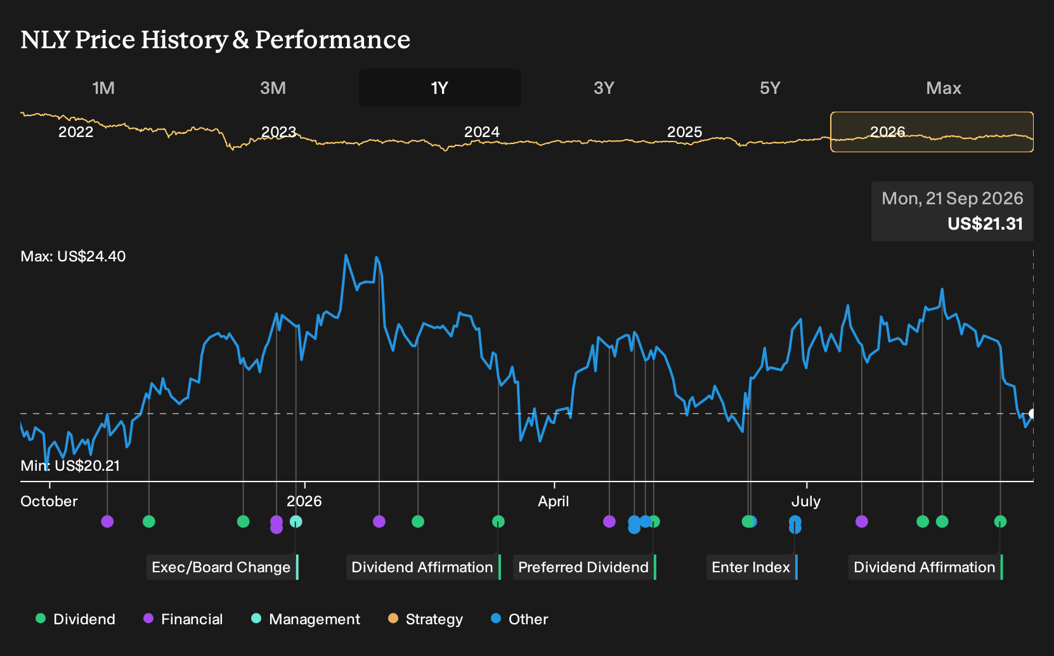Select the Max time range
1054x656 pixels.
pyautogui.click(x=944, y=88)
